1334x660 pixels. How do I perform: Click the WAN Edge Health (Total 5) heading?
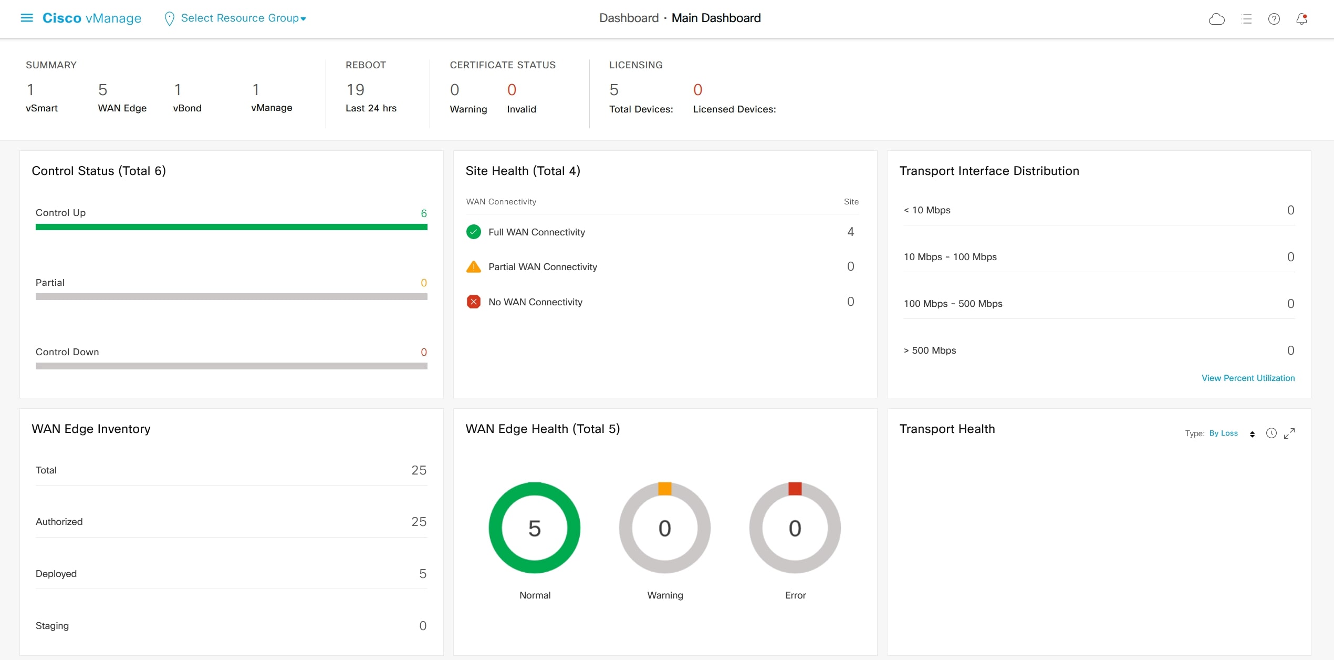pyautogui.click(x=543, y=429)
